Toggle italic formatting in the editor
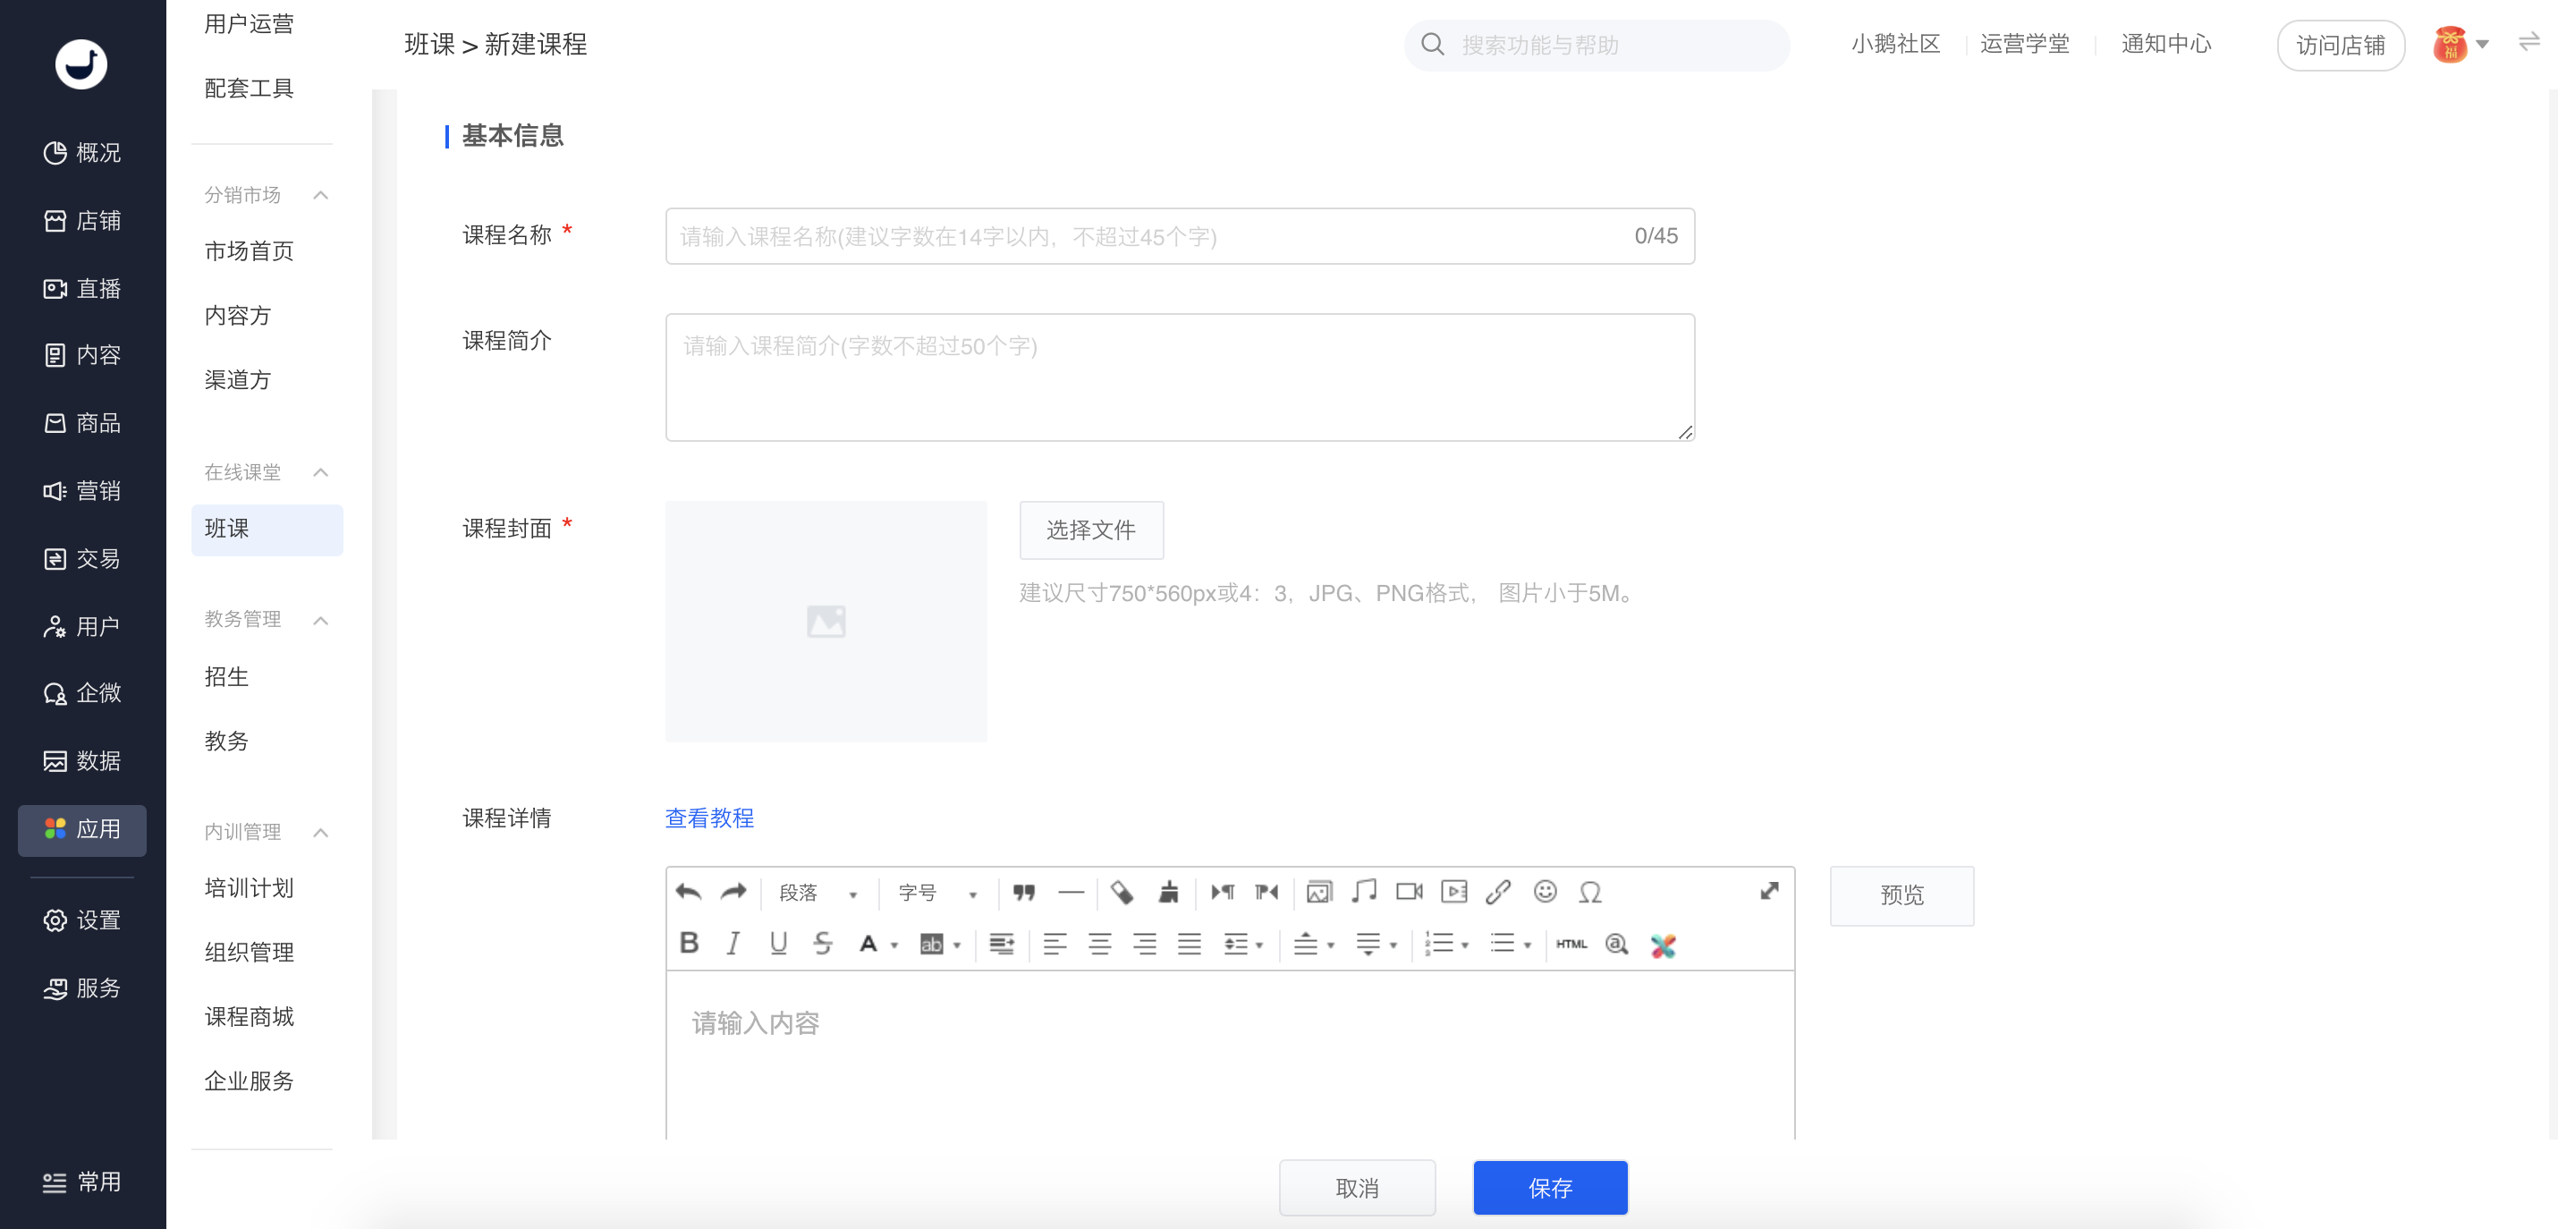The width and height of the screenshot is (2558, 1229). [x=733, y=943]
